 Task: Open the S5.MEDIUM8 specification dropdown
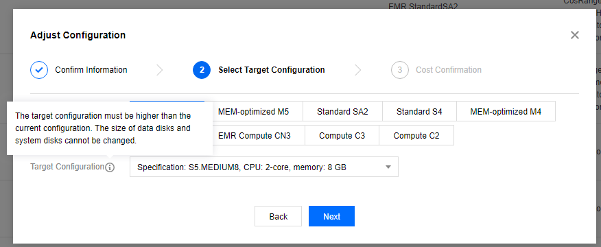click(x=264, y=167)
